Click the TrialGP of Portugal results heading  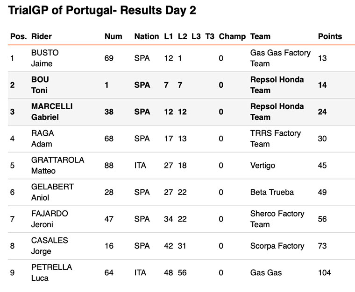(102, 11)
